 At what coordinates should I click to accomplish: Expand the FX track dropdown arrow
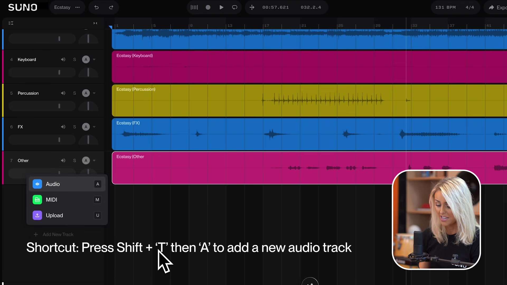click(94, 127)
